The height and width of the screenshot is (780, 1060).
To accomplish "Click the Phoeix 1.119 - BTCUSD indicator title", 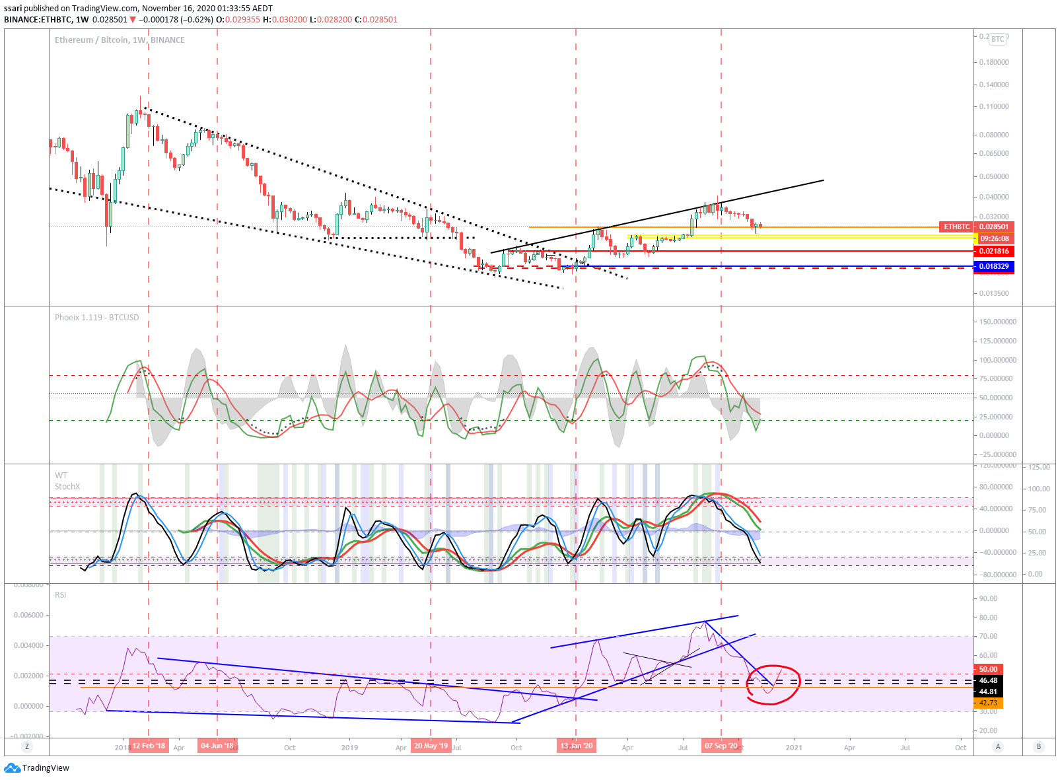I will point(97,317).
